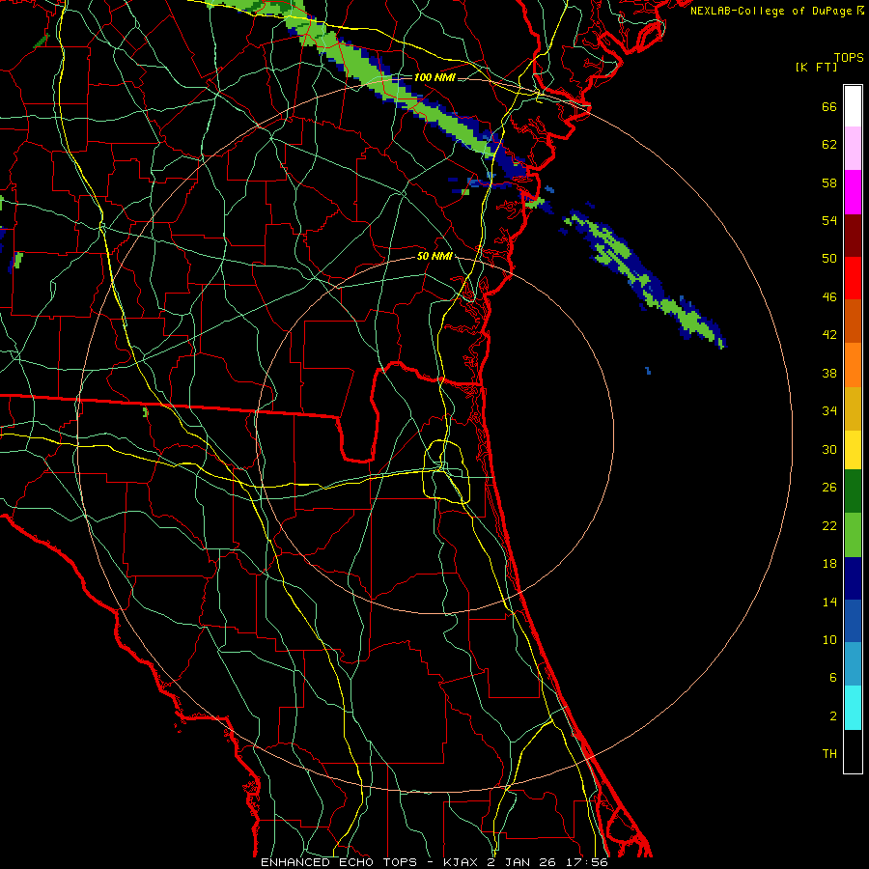Click the 58 legend value
Image resolution: width=869 pixels, height=869 pixels.
(x=829, y=182)
